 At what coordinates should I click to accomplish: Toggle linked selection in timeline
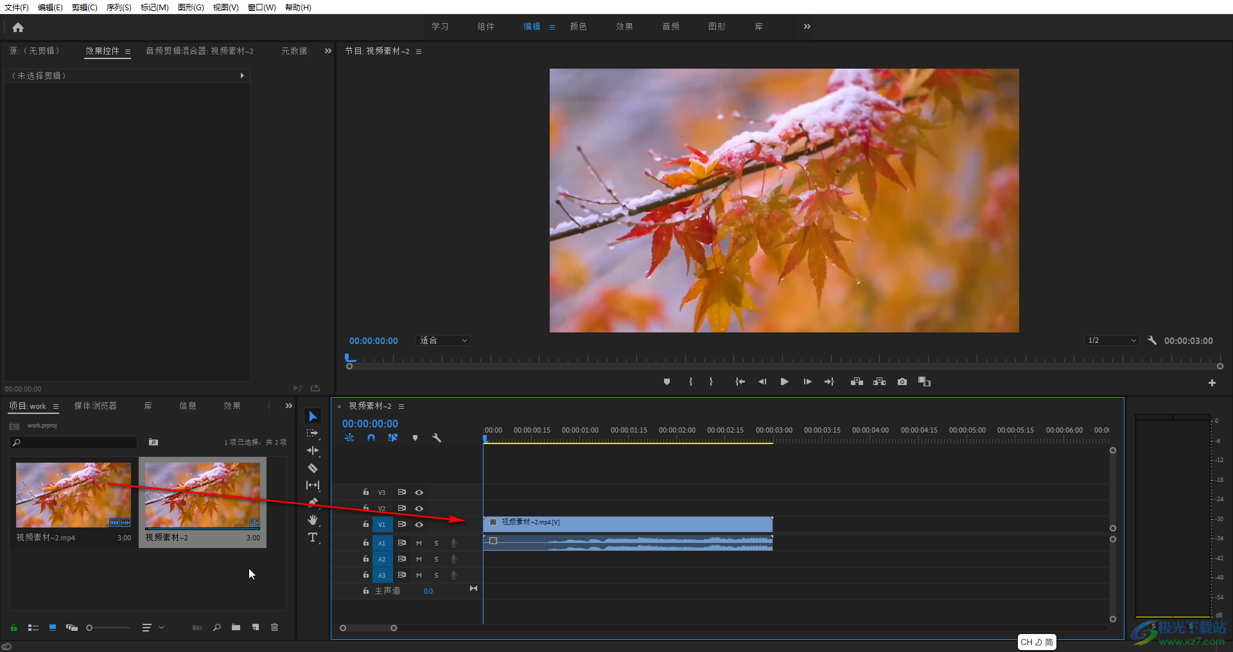[393, 438]
